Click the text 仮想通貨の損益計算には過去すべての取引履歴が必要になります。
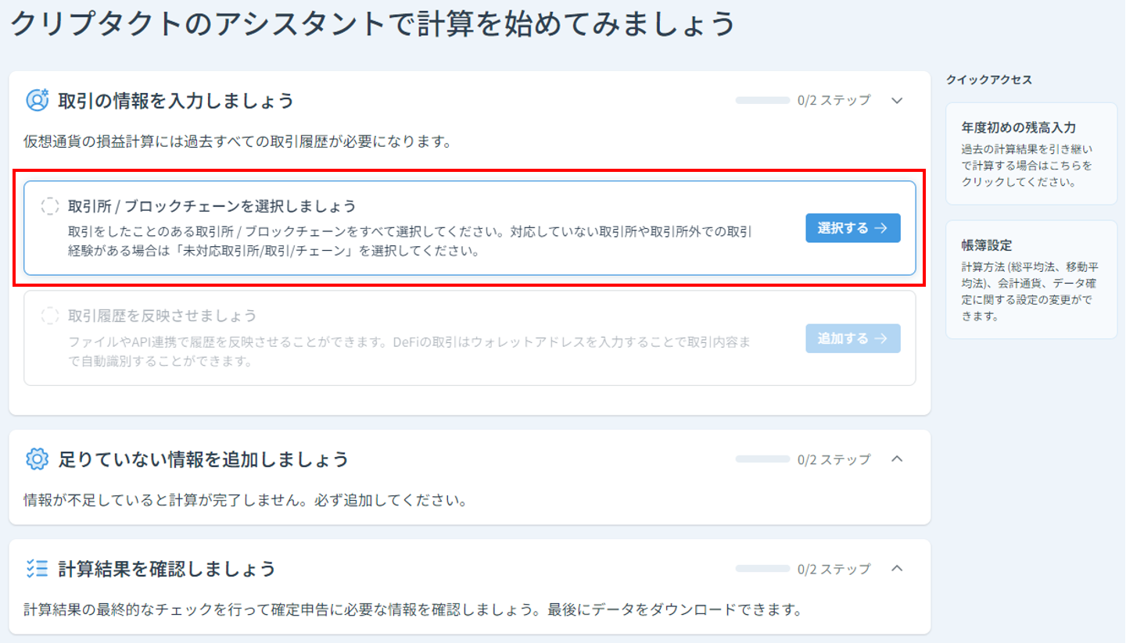This screenshot has width=1126, height=643. point(238,142)
